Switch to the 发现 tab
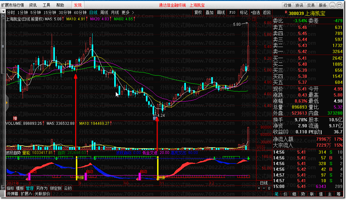 tap(78, 5)
